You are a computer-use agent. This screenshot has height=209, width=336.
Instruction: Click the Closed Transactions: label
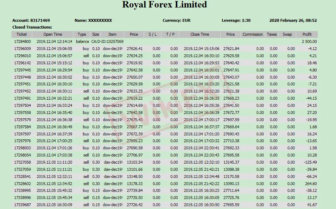pyautogui.click(x=32, y=27)
